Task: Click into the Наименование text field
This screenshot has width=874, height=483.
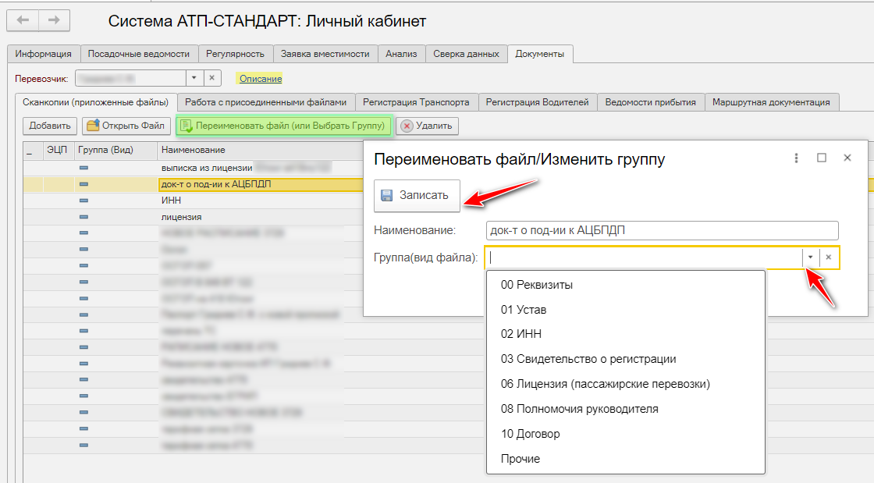Action: pyautogui.click(x=661, y=230)
